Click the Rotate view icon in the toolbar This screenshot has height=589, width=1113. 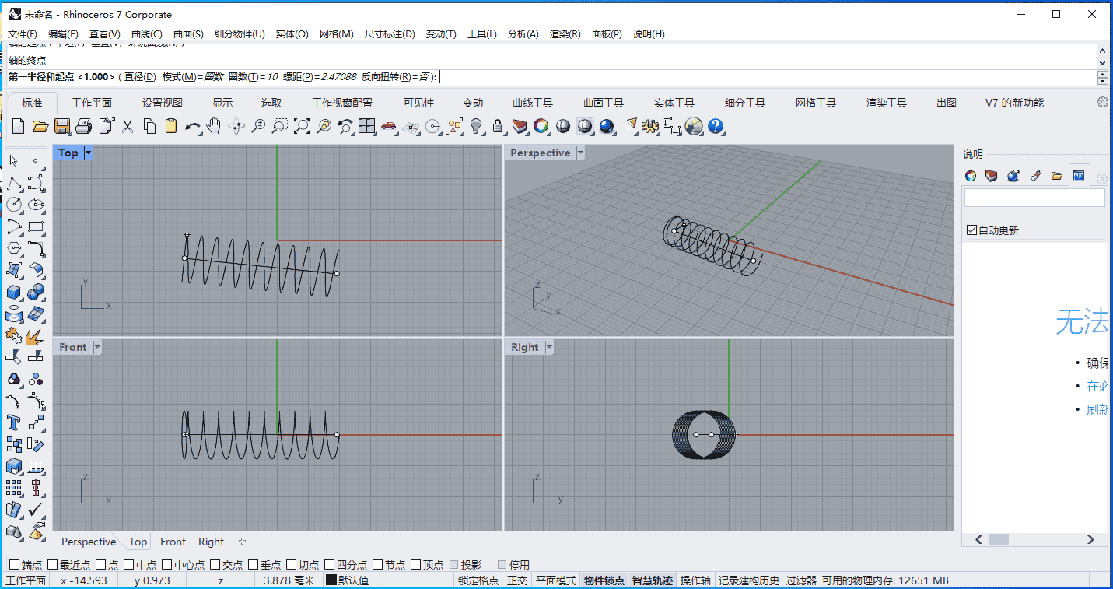click(x=236, y=126)
